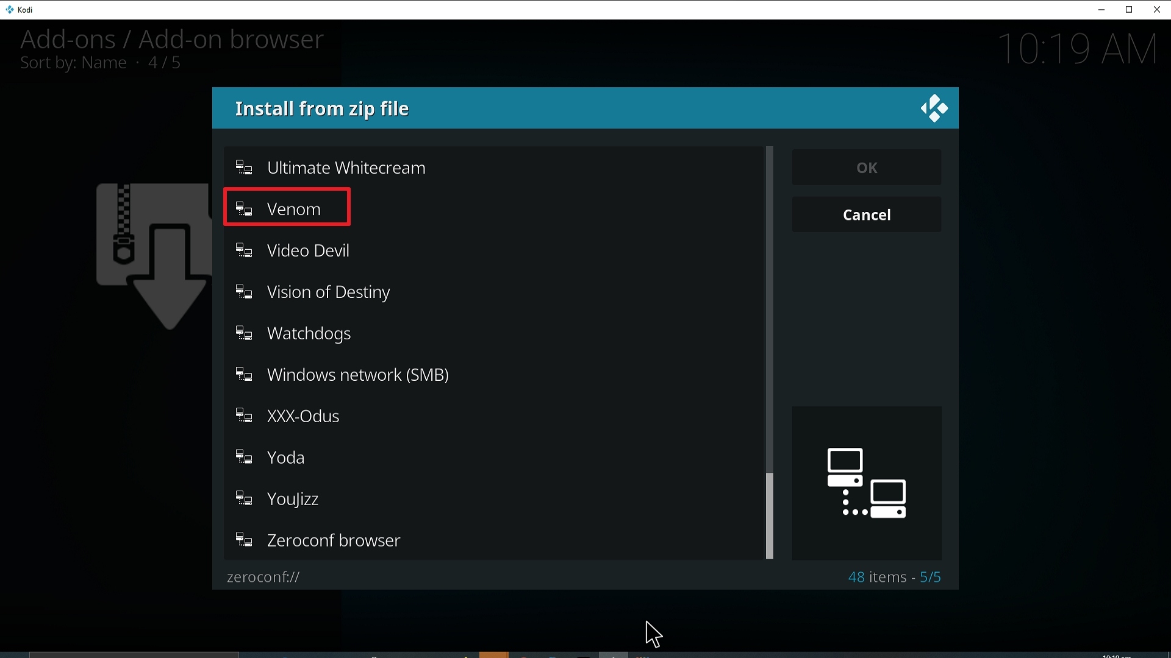Select the Venom source
The height and width of the screenshot is (658, 1171).
tap(493, 209)
